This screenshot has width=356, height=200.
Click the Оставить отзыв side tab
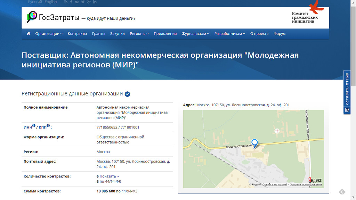(347, 92)
